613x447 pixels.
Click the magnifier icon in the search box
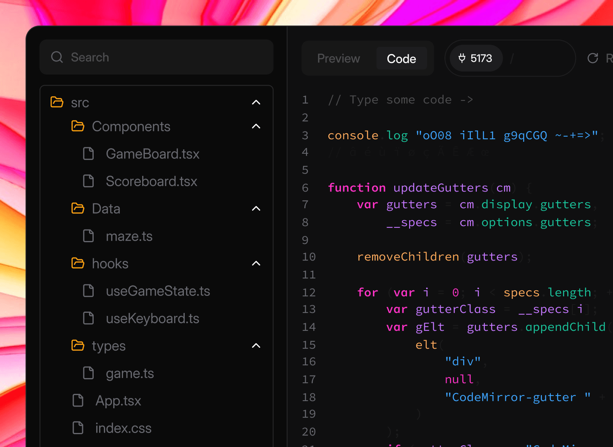tap(57, 57)
